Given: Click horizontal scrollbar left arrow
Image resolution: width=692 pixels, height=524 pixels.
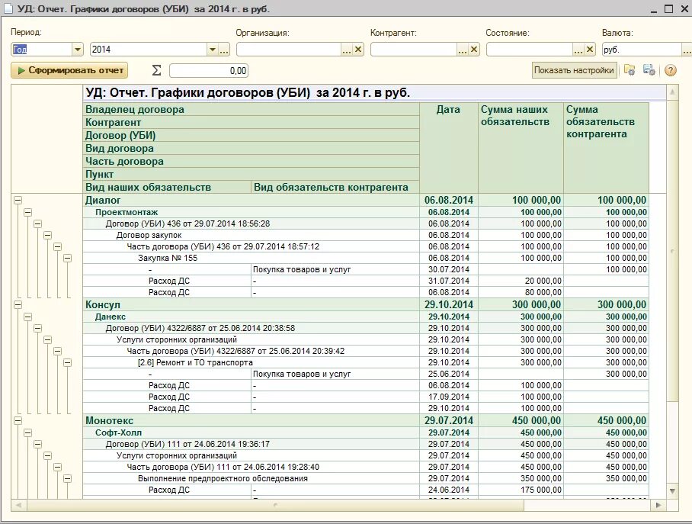Looking at the screenshot, I should click(x=19, y=505).
